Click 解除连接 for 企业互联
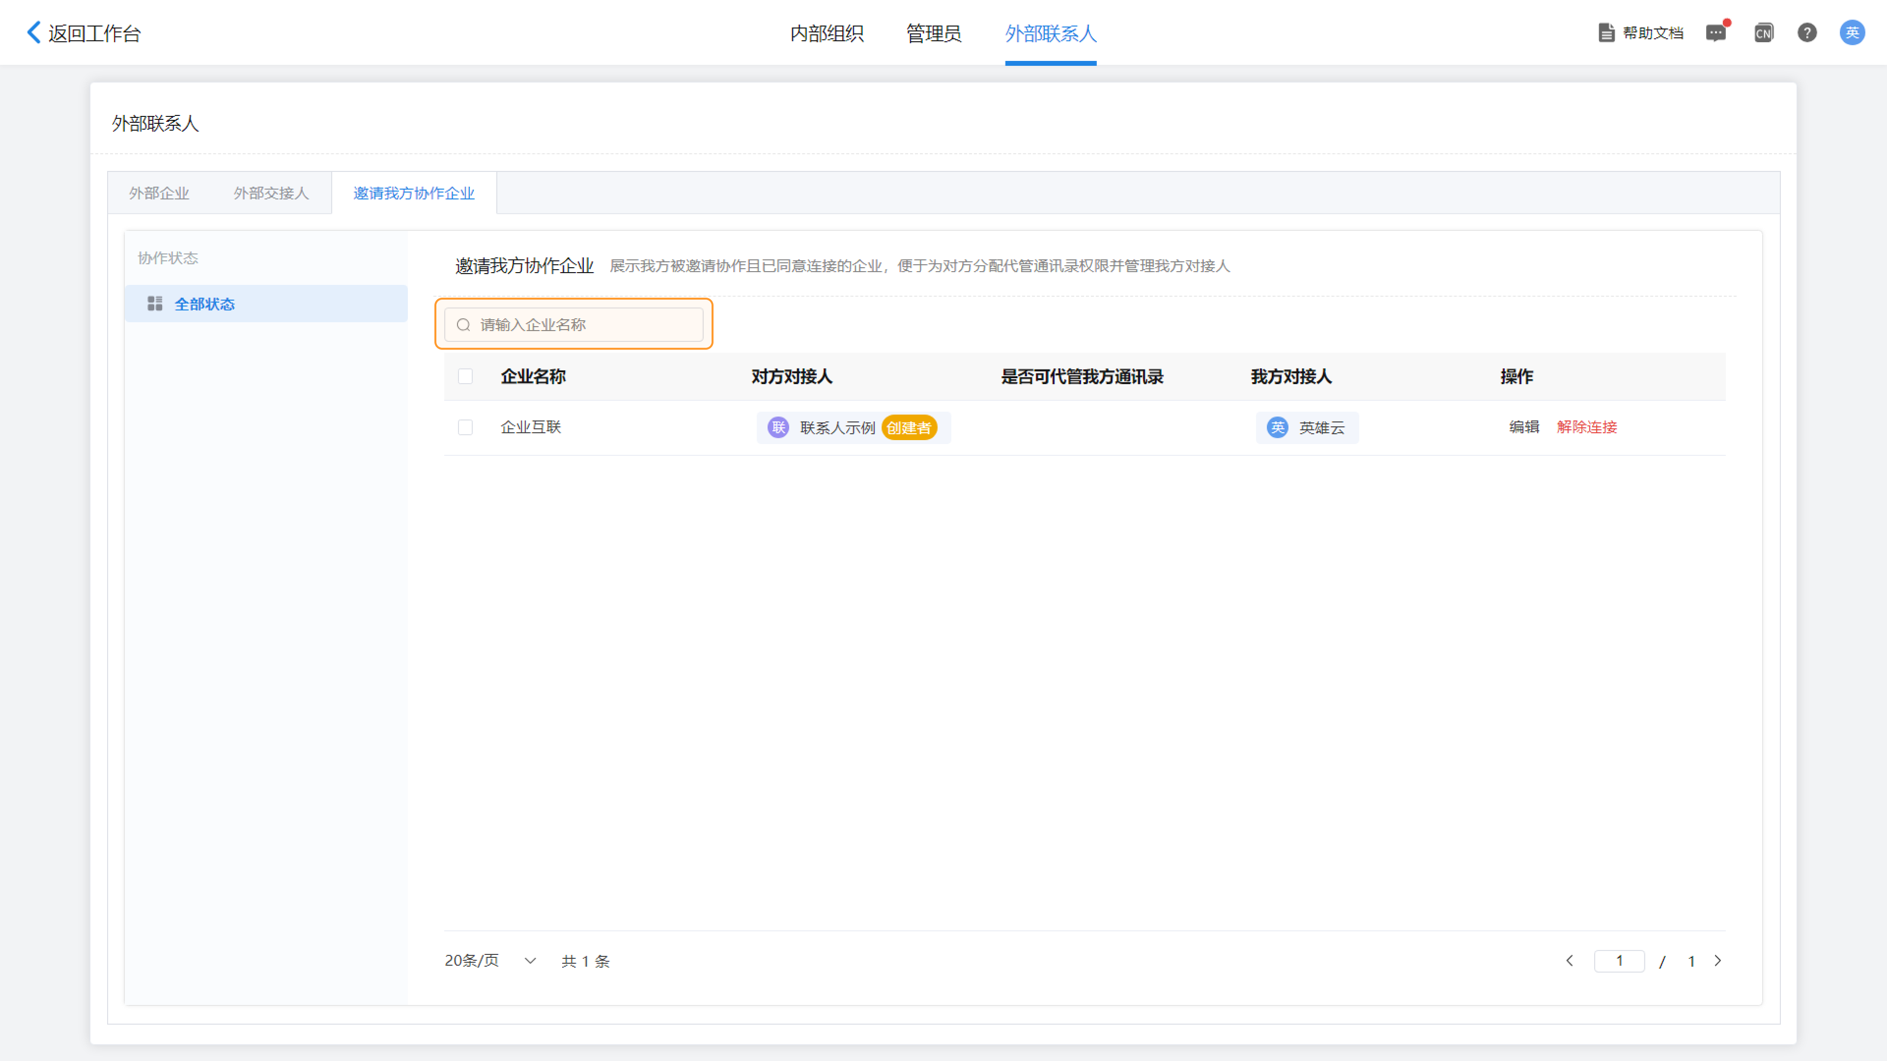Screen dimensions: 1887x1061 point(1587,427)
